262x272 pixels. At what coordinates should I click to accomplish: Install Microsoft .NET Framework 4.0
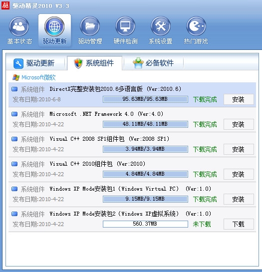239,124
